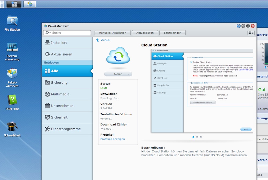The image size is (268, 180).
Task: Open the main menu grid button
Action: tap(14, 4)
